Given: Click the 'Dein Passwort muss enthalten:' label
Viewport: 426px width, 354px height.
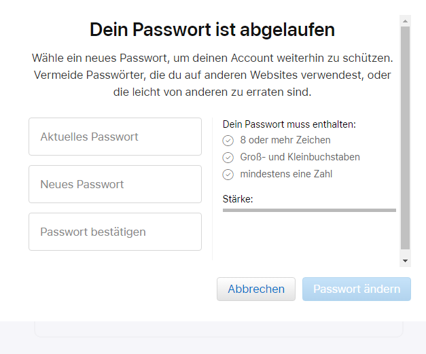Looking at the screenshot, I should click(289, 124).
